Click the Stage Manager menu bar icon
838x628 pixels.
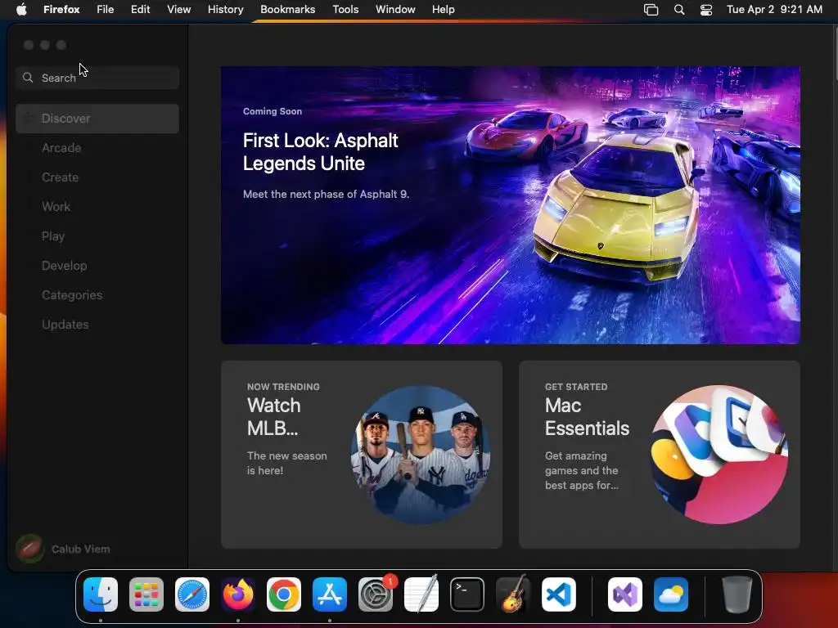click(651, 10)
